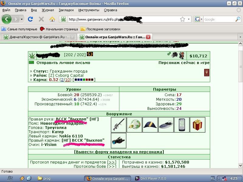Go back using the green Back arrow
Screen dimensions: 243x182
coord(6,19)
